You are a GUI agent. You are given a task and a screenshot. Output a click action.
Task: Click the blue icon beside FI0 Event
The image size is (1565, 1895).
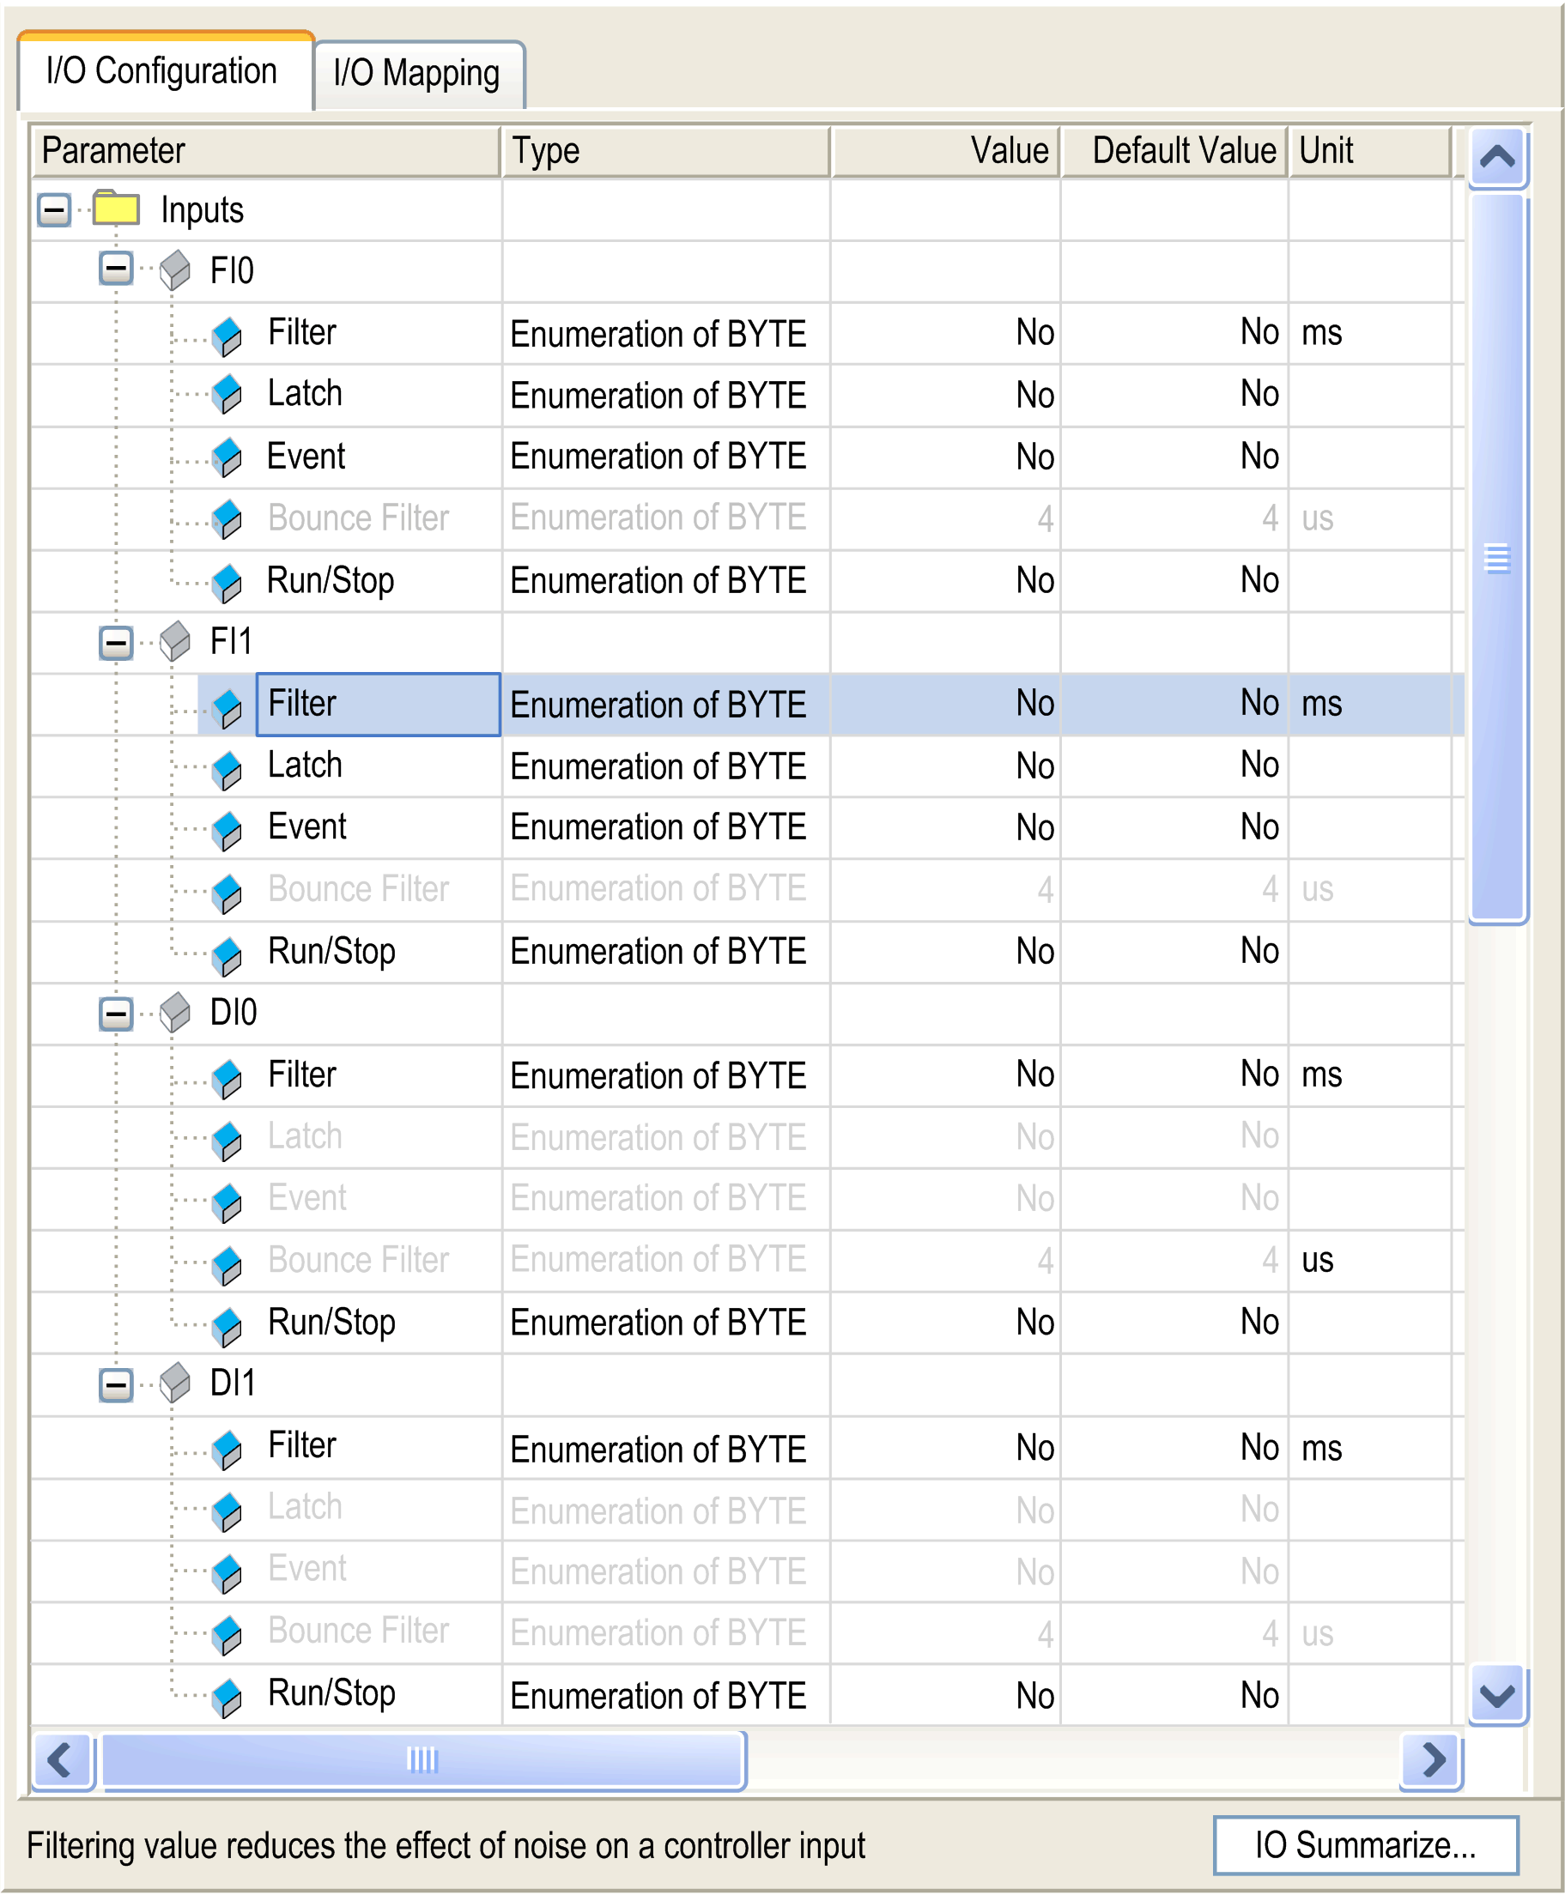pos(227,457)
